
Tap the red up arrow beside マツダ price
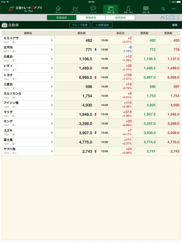[96, 114]
